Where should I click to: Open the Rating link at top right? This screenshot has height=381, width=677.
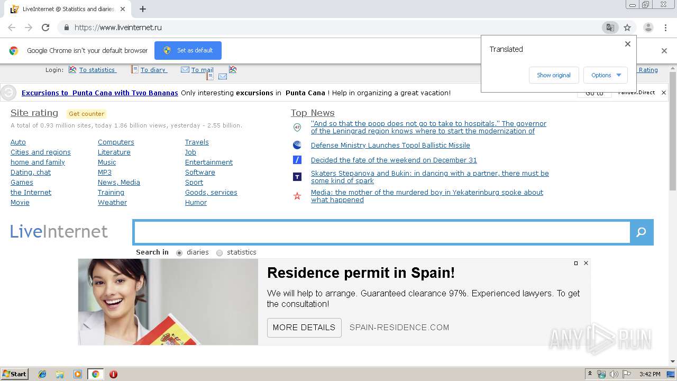click(648, 70)
